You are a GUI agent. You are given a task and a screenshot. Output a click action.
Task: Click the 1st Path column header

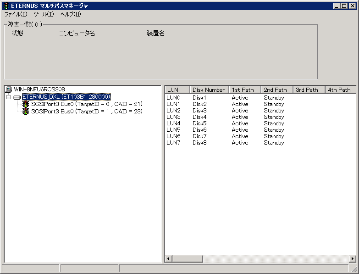coord(245,89)
